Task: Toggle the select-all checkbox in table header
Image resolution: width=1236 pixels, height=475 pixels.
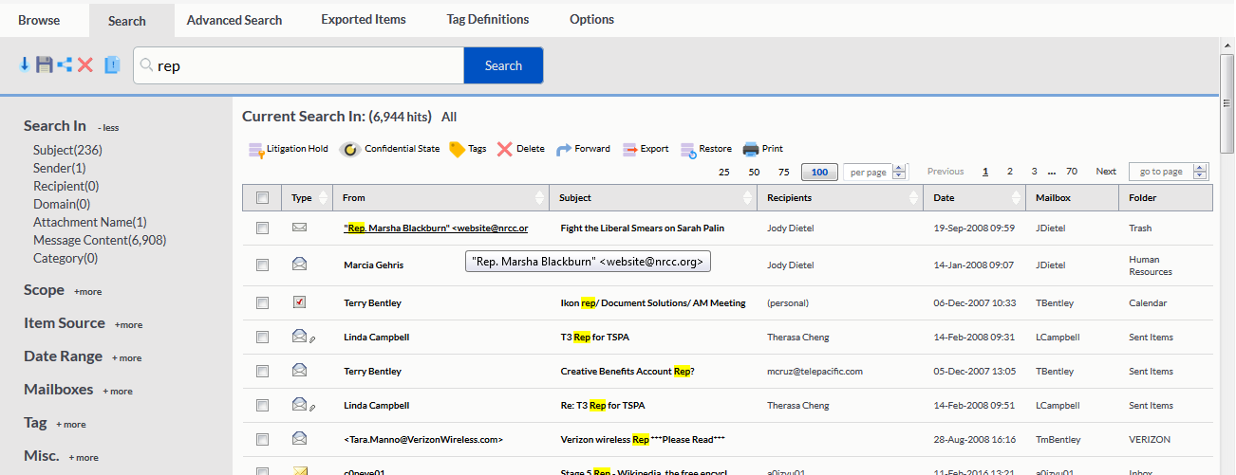Action: (263, 198)
